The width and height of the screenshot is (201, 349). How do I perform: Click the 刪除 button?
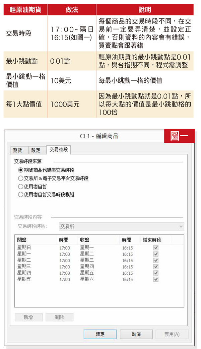tap(59, 317)
